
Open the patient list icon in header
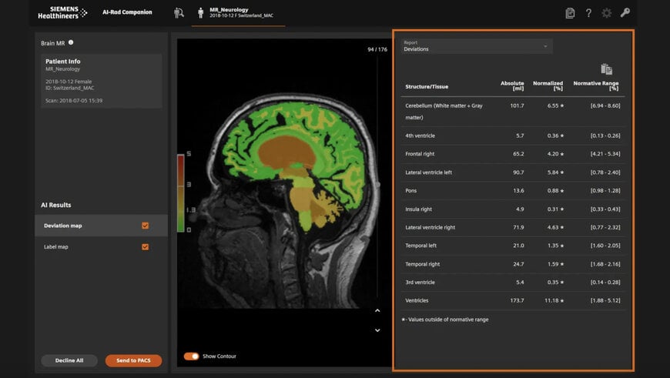(x=179, y=12)
